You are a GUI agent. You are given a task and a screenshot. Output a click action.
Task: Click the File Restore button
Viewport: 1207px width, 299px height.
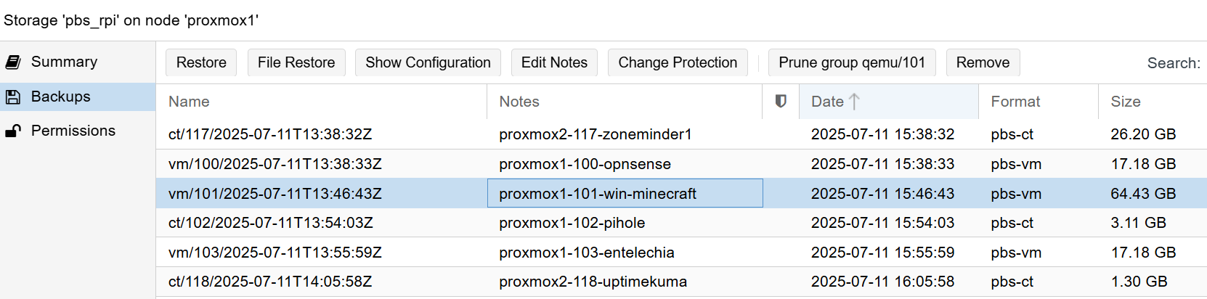click(296, 62)
